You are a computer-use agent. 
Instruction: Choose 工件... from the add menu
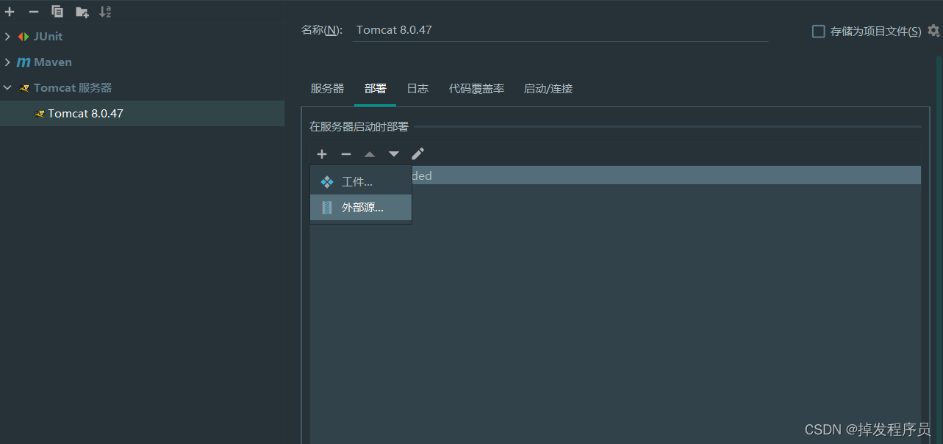[x=361, y=182]
